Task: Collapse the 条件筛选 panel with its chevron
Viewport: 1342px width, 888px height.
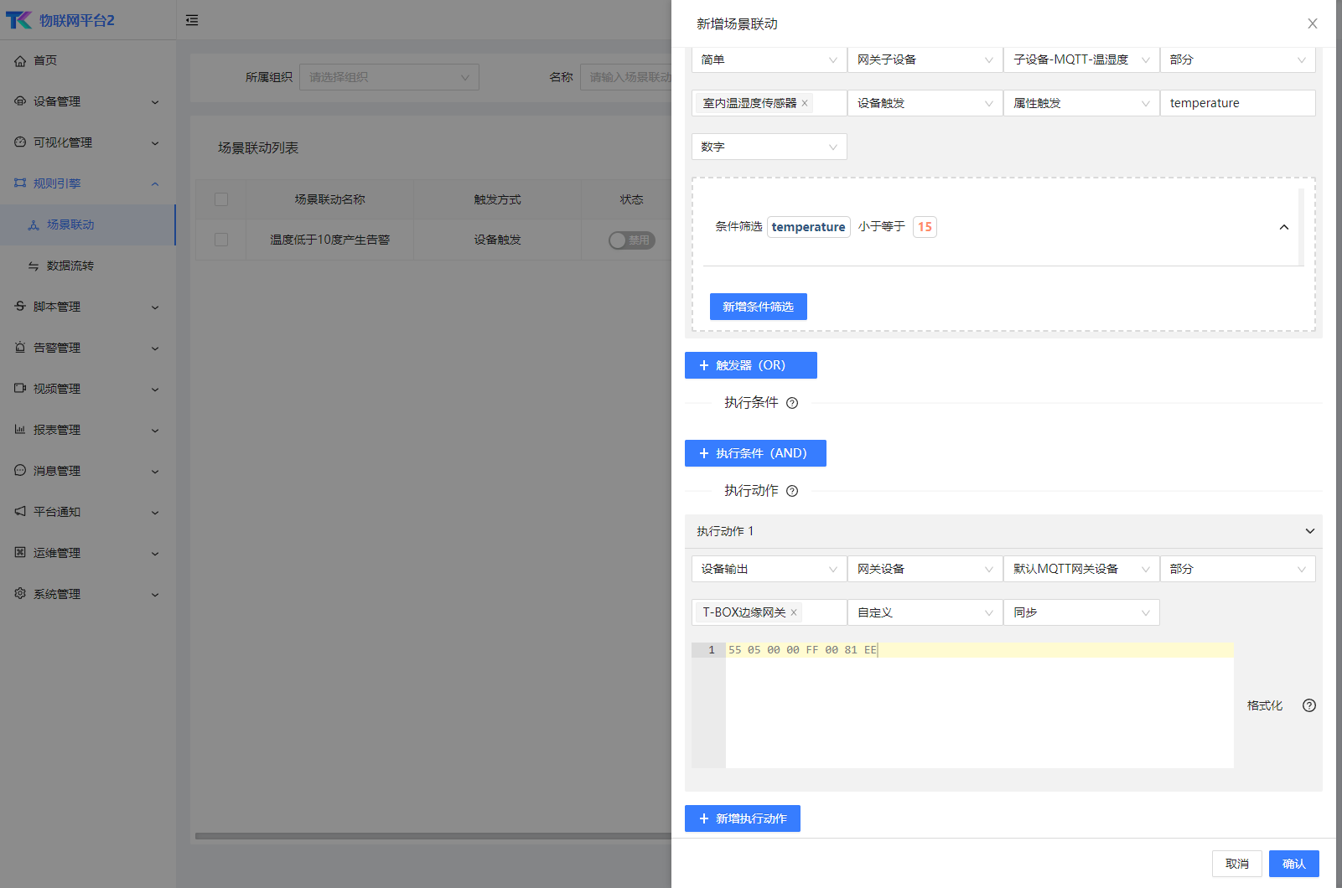Action: pos(1284,226)
